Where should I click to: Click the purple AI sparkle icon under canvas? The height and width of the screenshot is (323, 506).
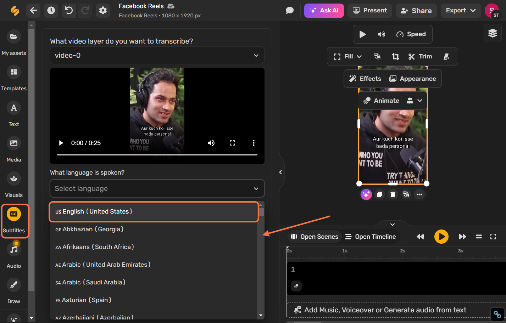pos(366,194)
